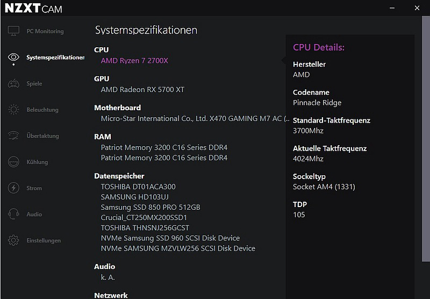The image size is (430, 299).
Task: Select the TOSHIBA DT01ACA300 drive
Action: tap(138, 187)
